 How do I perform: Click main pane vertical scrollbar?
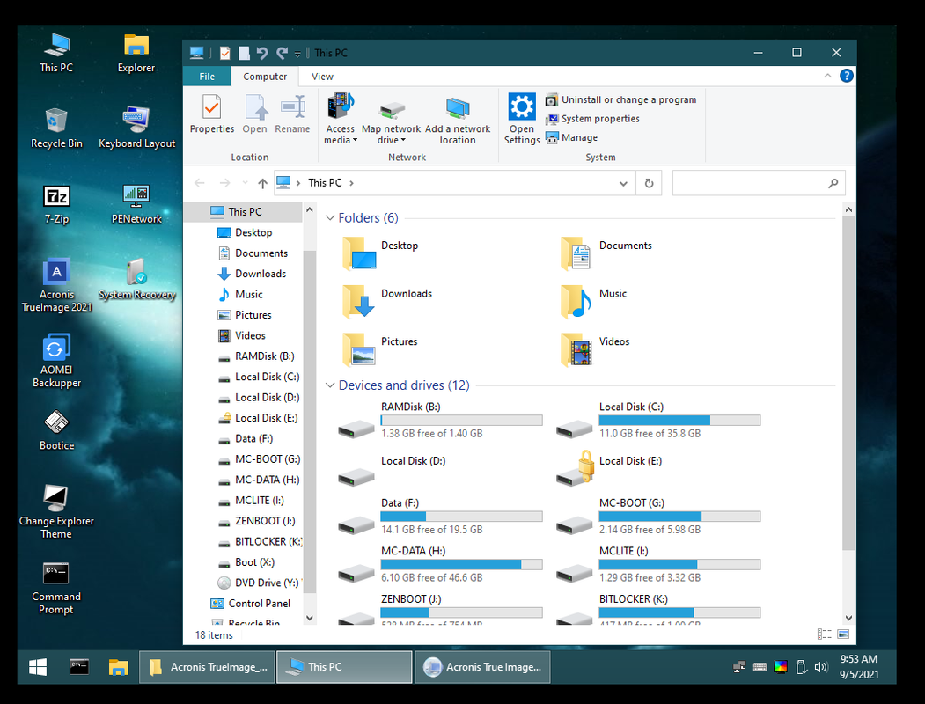point(848,384)
